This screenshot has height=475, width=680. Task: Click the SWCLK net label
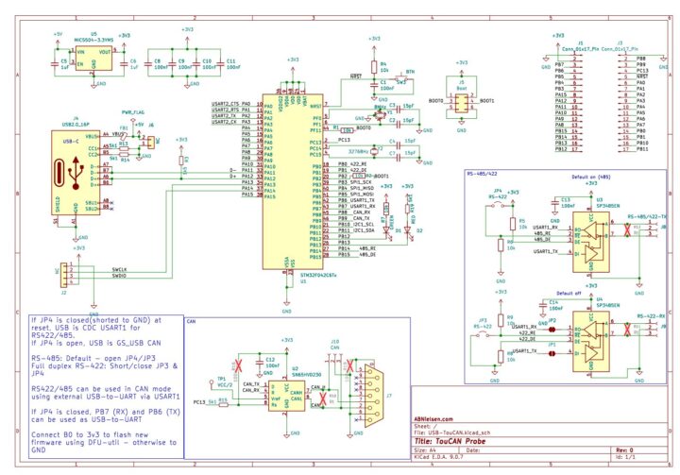[x=119, y=270]
